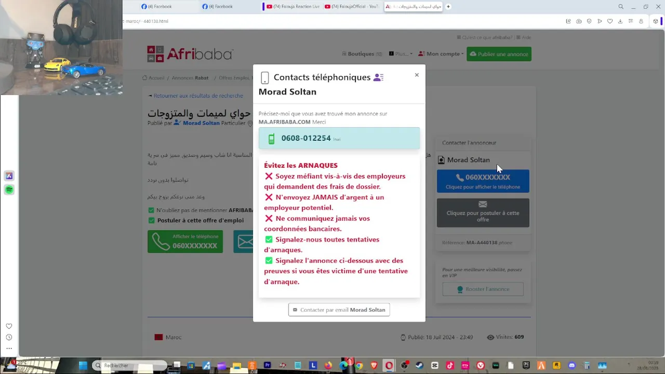
Task: Open Opera from the taskbar
Action: (389, 366)
